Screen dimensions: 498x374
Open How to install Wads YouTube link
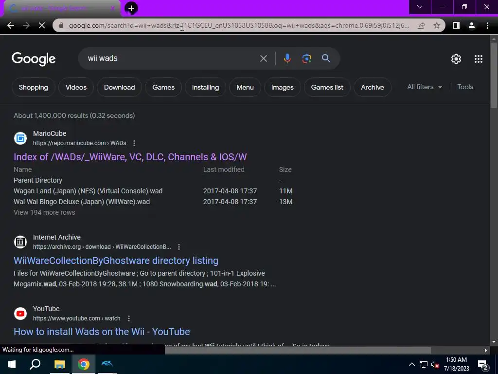click(102, 332)
